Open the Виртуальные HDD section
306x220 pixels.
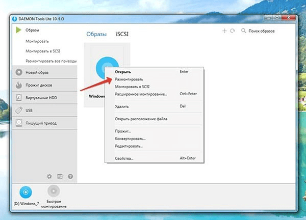45,98
